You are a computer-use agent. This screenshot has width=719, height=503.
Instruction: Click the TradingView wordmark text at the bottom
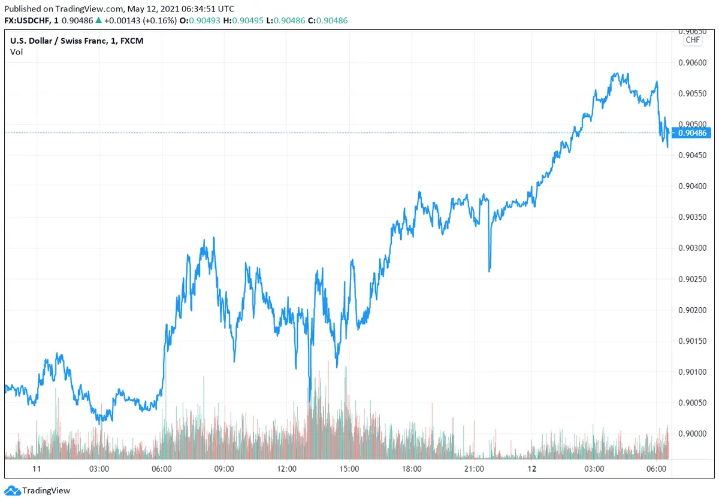(46, 491)
